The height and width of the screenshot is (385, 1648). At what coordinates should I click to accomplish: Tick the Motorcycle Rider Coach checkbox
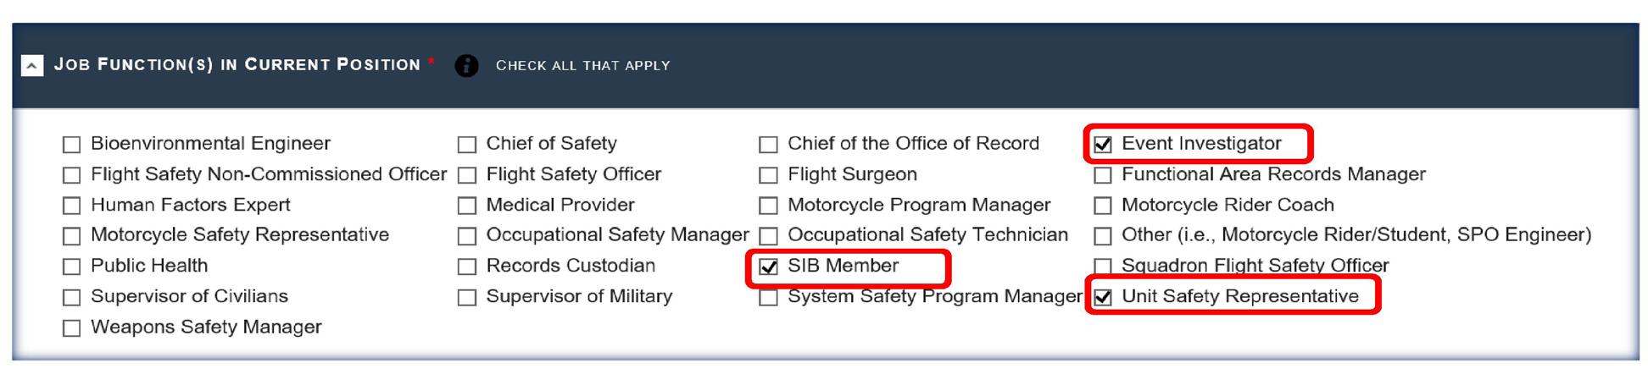click(x=1103, y=206)
